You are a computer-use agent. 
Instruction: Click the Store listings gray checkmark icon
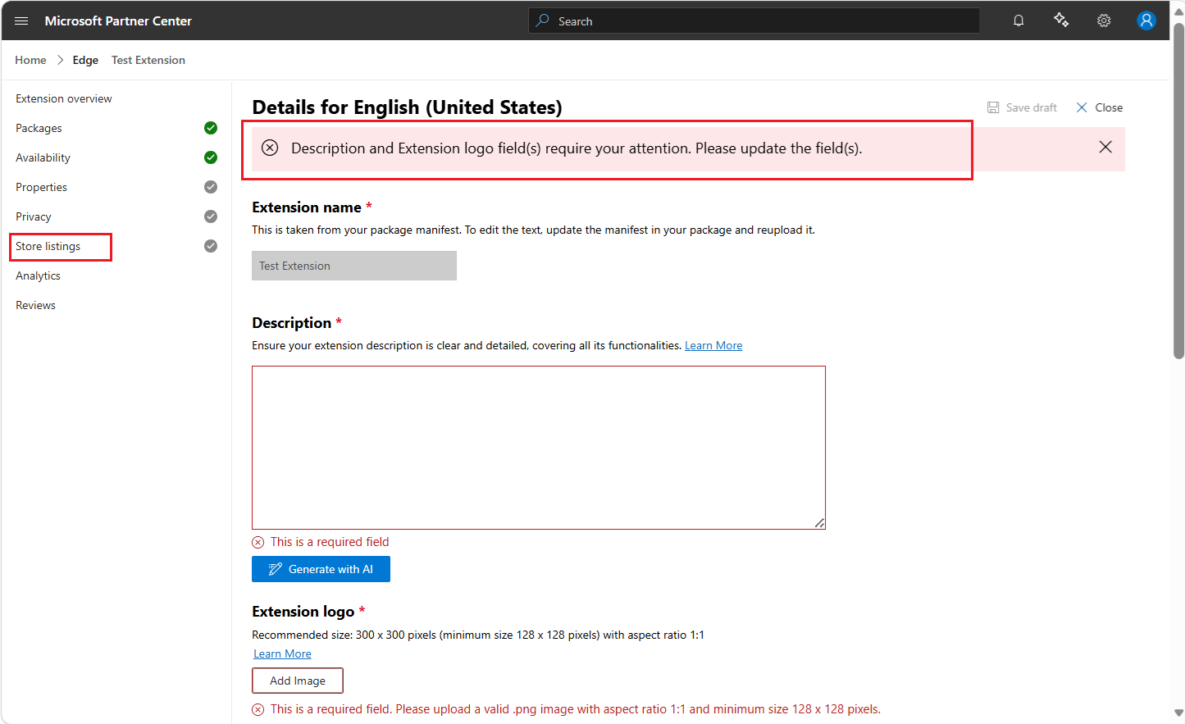coord(211,246)
